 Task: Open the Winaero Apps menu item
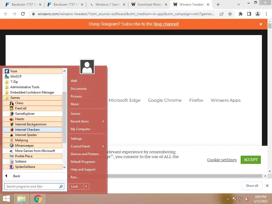tap(226, 100)
